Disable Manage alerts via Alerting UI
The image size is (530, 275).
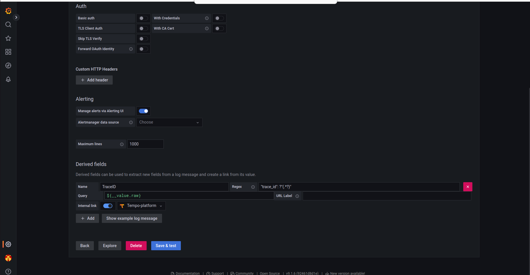143,111
